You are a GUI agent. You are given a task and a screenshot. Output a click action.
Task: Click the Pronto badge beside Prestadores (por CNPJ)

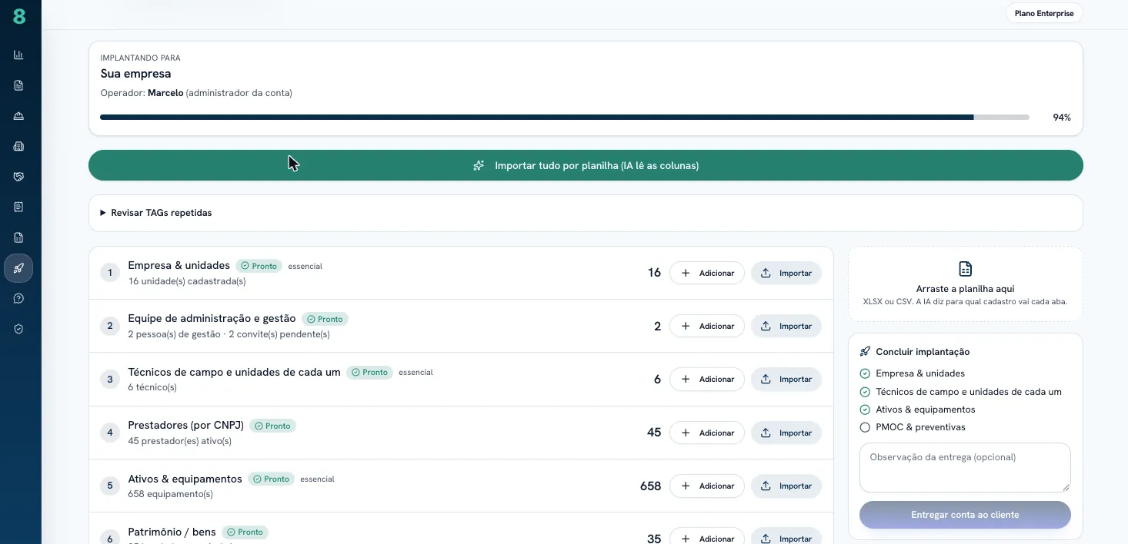tap(273, 426)
